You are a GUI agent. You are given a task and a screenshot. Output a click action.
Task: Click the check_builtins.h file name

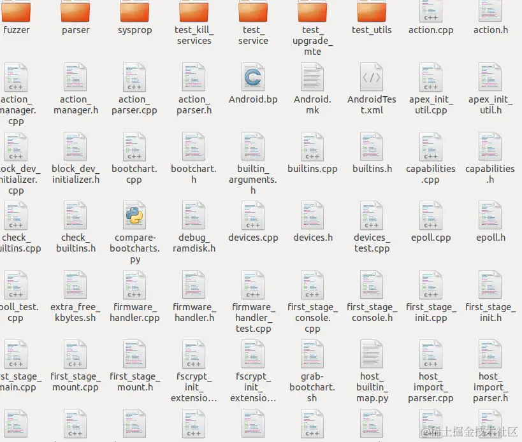point(76,243)
